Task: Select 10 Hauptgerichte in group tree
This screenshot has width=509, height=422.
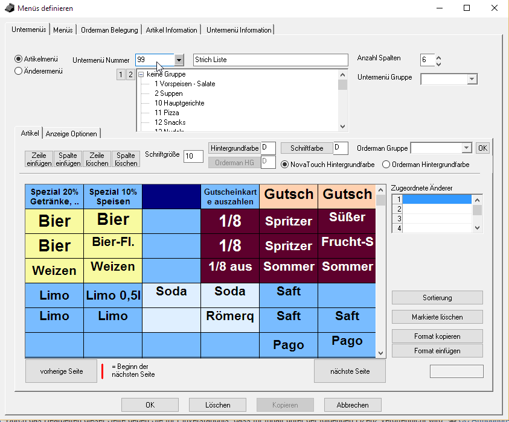Action: [179, 103]
